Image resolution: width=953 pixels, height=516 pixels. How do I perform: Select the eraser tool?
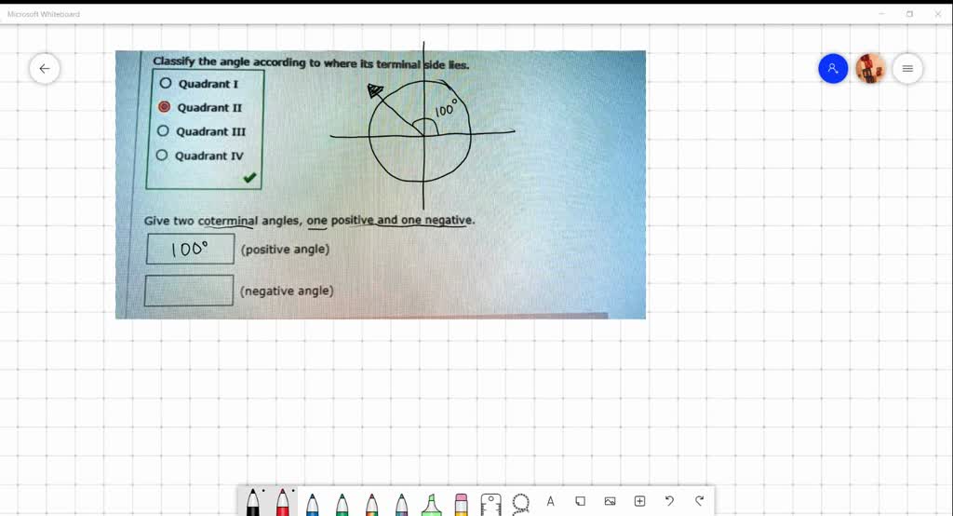(462, 504)
